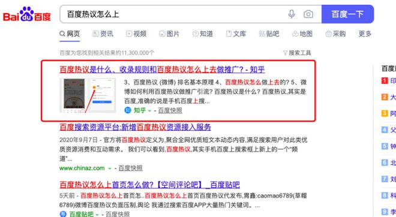This screenshot has width=396, height=217.
Task: Open 百度快照 for chinaz result
Action: point(130,168)
